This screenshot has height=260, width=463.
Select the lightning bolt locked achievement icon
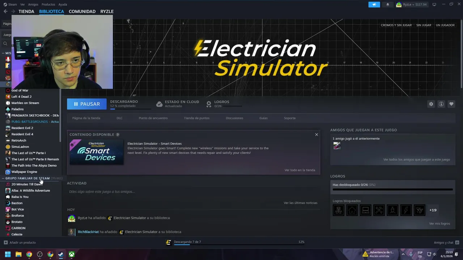(406, 210)
